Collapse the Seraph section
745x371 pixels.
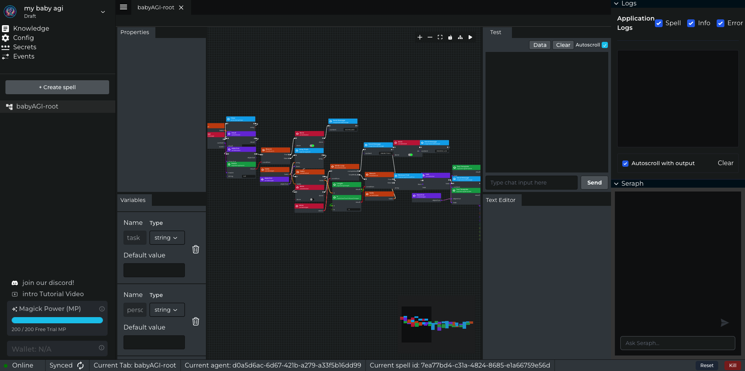click(x=616, y=183)
